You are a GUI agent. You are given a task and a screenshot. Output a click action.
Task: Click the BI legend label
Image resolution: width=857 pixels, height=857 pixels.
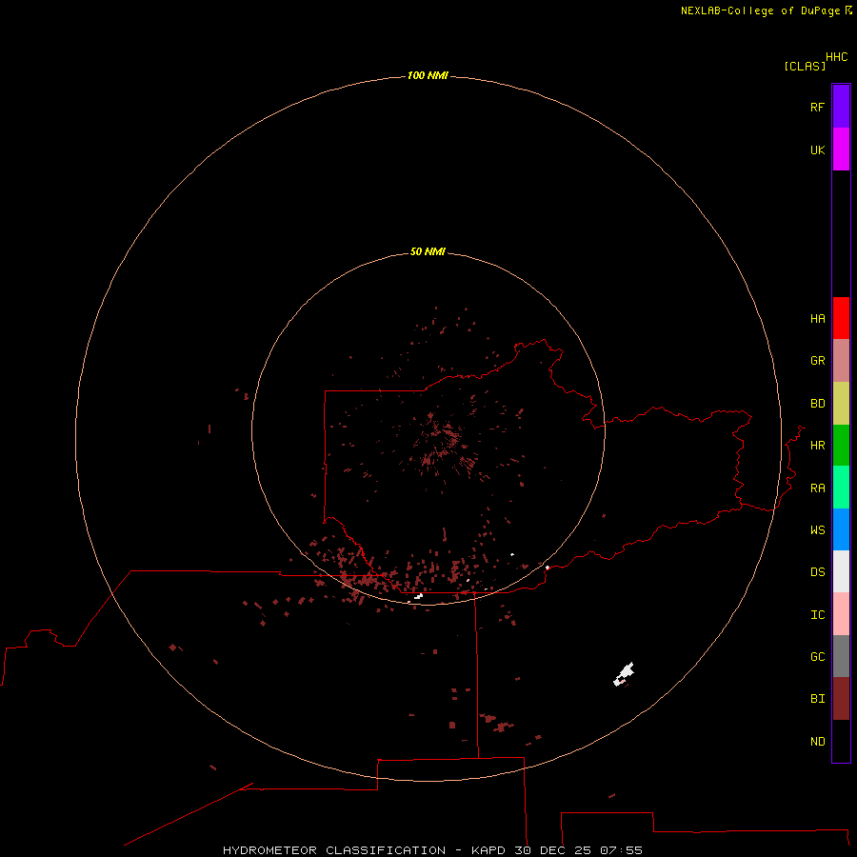(817, 699)
